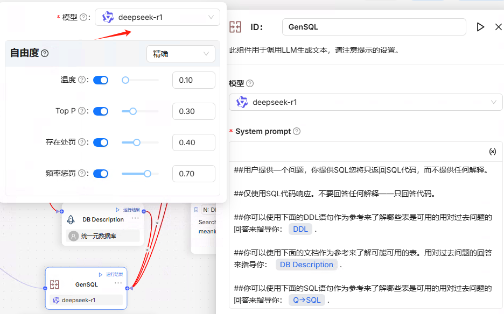Toggle the 温度 switch off
The height and width of the screenshot is (314, 504).
click(x=101, y=80)
